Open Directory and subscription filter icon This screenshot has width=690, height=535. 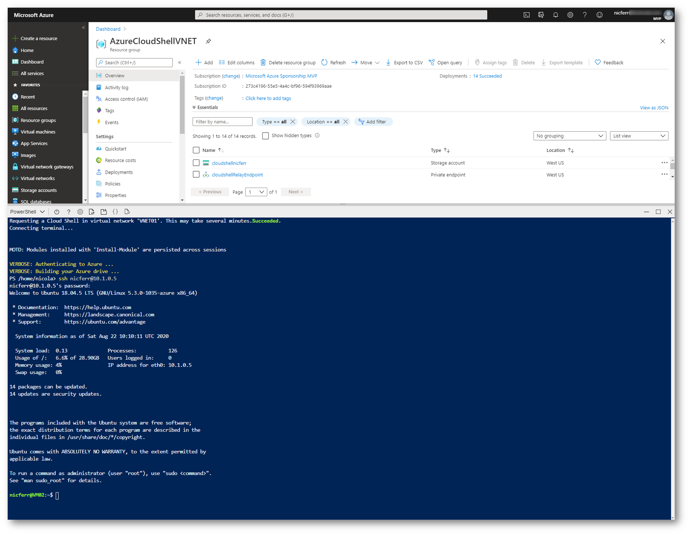click(x=541, y=15)
